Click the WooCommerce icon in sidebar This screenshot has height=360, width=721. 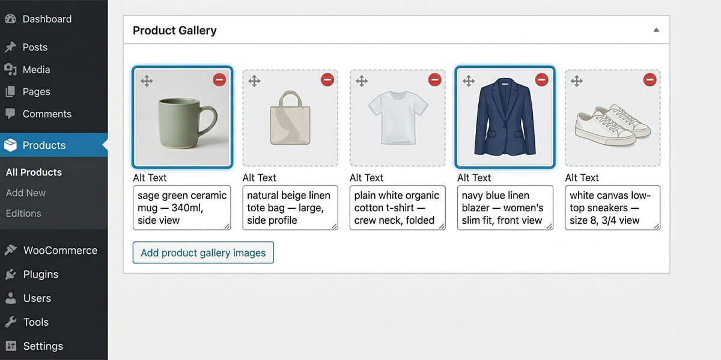[x=10, y=251]
